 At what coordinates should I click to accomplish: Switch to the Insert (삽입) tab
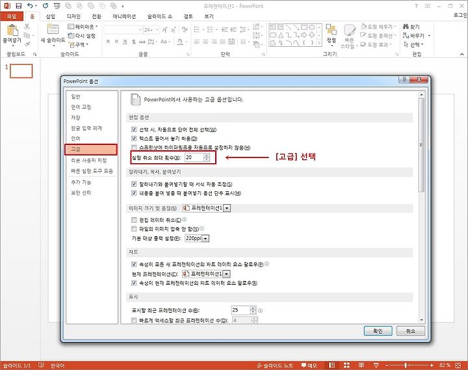(x=51, y=16)
